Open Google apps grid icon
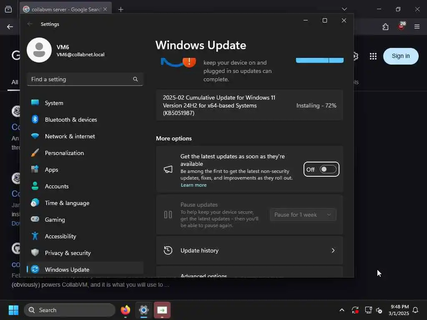 (373, 56)
